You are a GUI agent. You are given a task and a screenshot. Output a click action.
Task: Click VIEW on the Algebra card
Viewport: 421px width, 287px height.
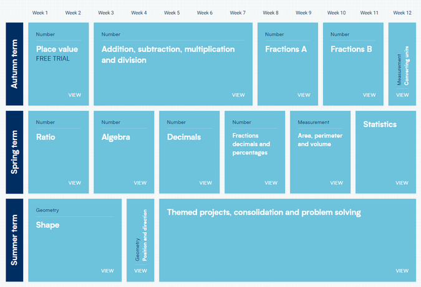(x=140, y=183)
